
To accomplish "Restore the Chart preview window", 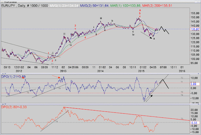I will [196, 2].
